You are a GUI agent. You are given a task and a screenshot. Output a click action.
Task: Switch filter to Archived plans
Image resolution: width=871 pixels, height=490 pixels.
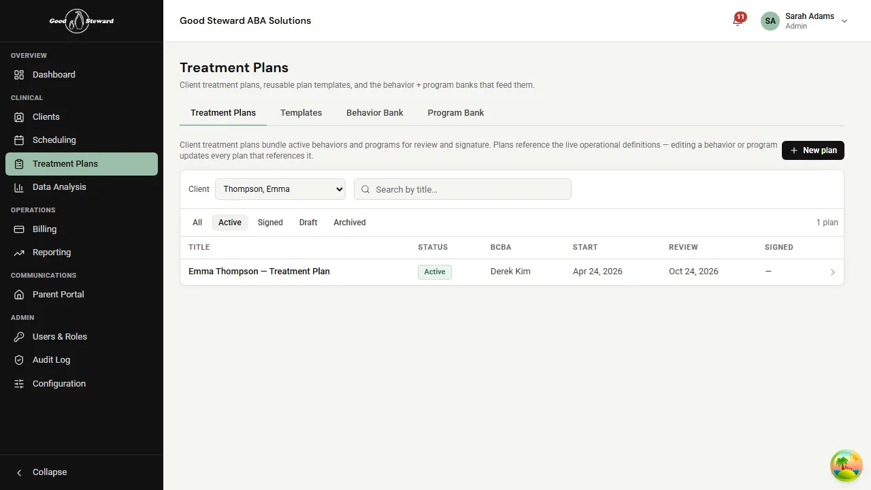(349, 222)
